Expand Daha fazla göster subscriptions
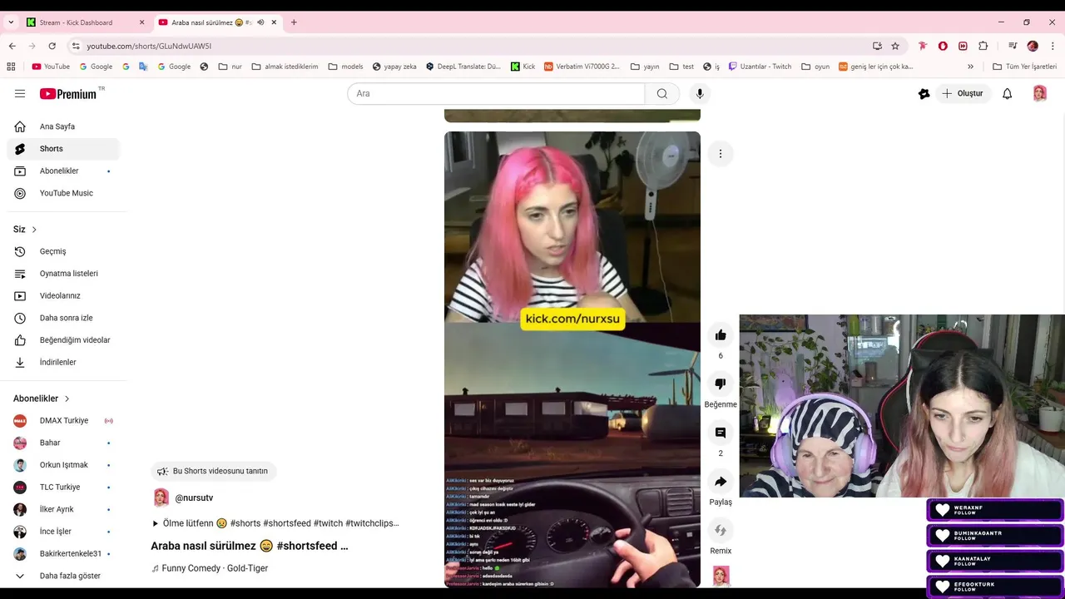Image resolution: width=1065 pixels, height=599 pixels. click(63, 576)
